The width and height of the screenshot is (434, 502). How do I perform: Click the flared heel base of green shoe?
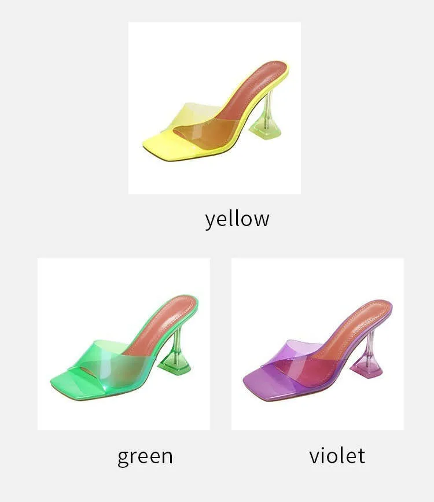coord(175,366)
